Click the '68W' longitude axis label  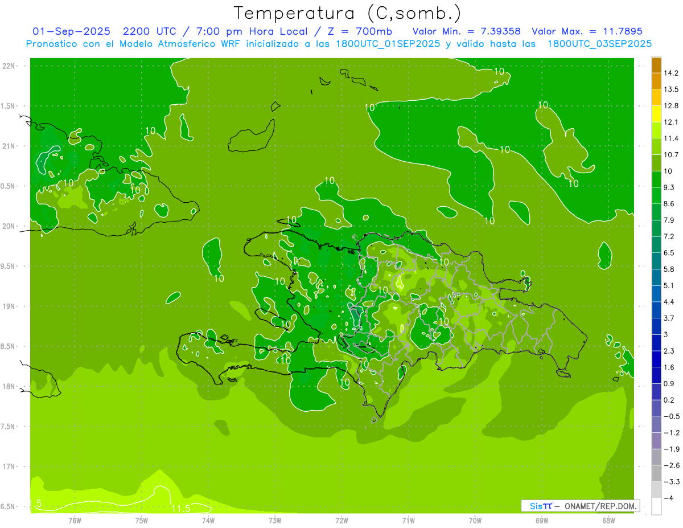608,520
